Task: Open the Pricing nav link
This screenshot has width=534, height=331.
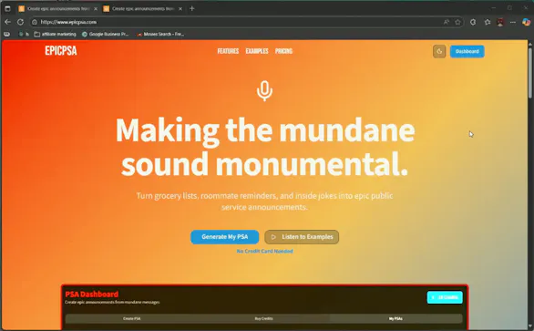Action: 283,51
